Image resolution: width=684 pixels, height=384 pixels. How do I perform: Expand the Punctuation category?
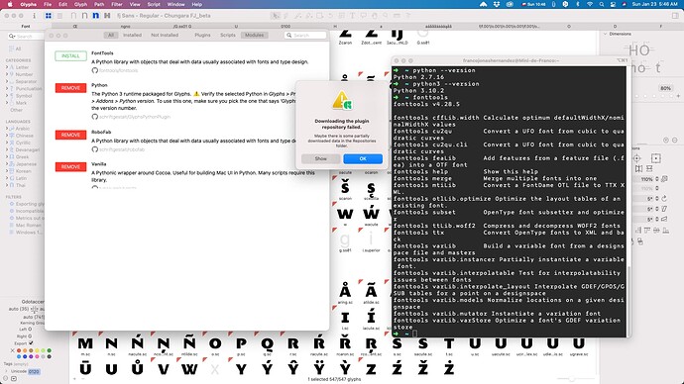coord(7,89)
